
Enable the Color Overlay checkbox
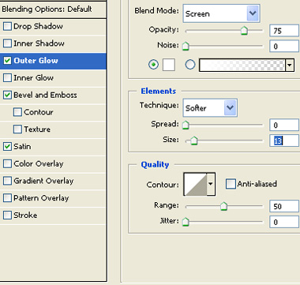tap(7, 163)
